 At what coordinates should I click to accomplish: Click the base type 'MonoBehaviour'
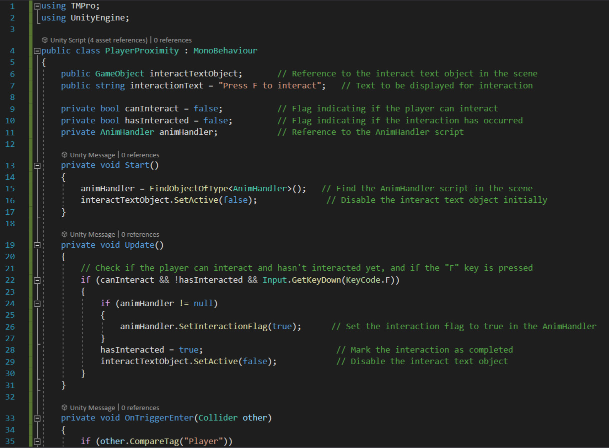click(x=225, y=50)
